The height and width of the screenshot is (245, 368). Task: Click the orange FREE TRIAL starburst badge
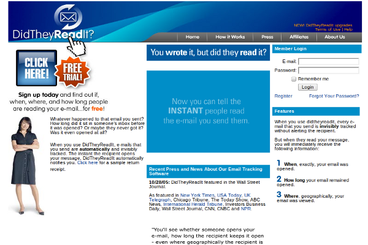click(x=72, y=72)
